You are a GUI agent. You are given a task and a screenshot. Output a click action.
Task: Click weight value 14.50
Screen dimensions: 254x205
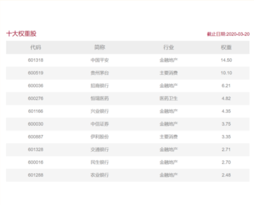click(x=226, y=60)
